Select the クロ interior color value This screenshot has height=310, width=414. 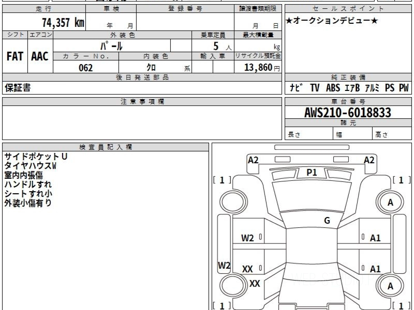(x=151, y=68)
